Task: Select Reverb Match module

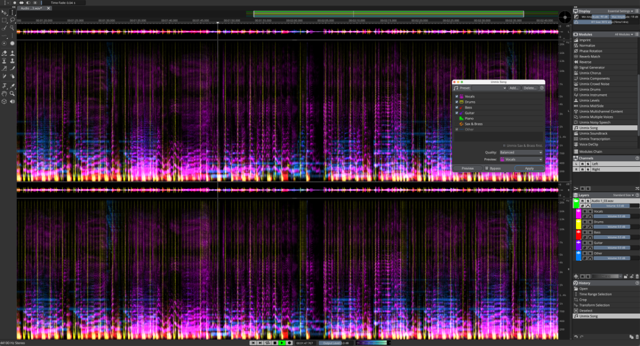Action: (x=605, y=57)
